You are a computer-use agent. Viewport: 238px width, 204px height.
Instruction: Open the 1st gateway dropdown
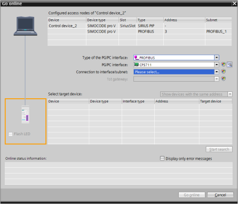[x=217, y=79]
